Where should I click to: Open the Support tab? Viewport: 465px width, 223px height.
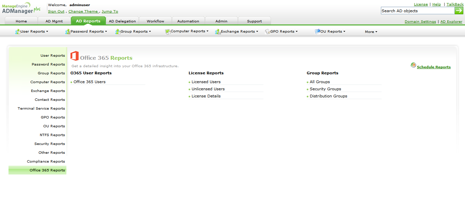click(x=254, y=21)
